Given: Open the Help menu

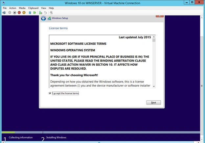Looking at the screenshot, I should [51, 8].
